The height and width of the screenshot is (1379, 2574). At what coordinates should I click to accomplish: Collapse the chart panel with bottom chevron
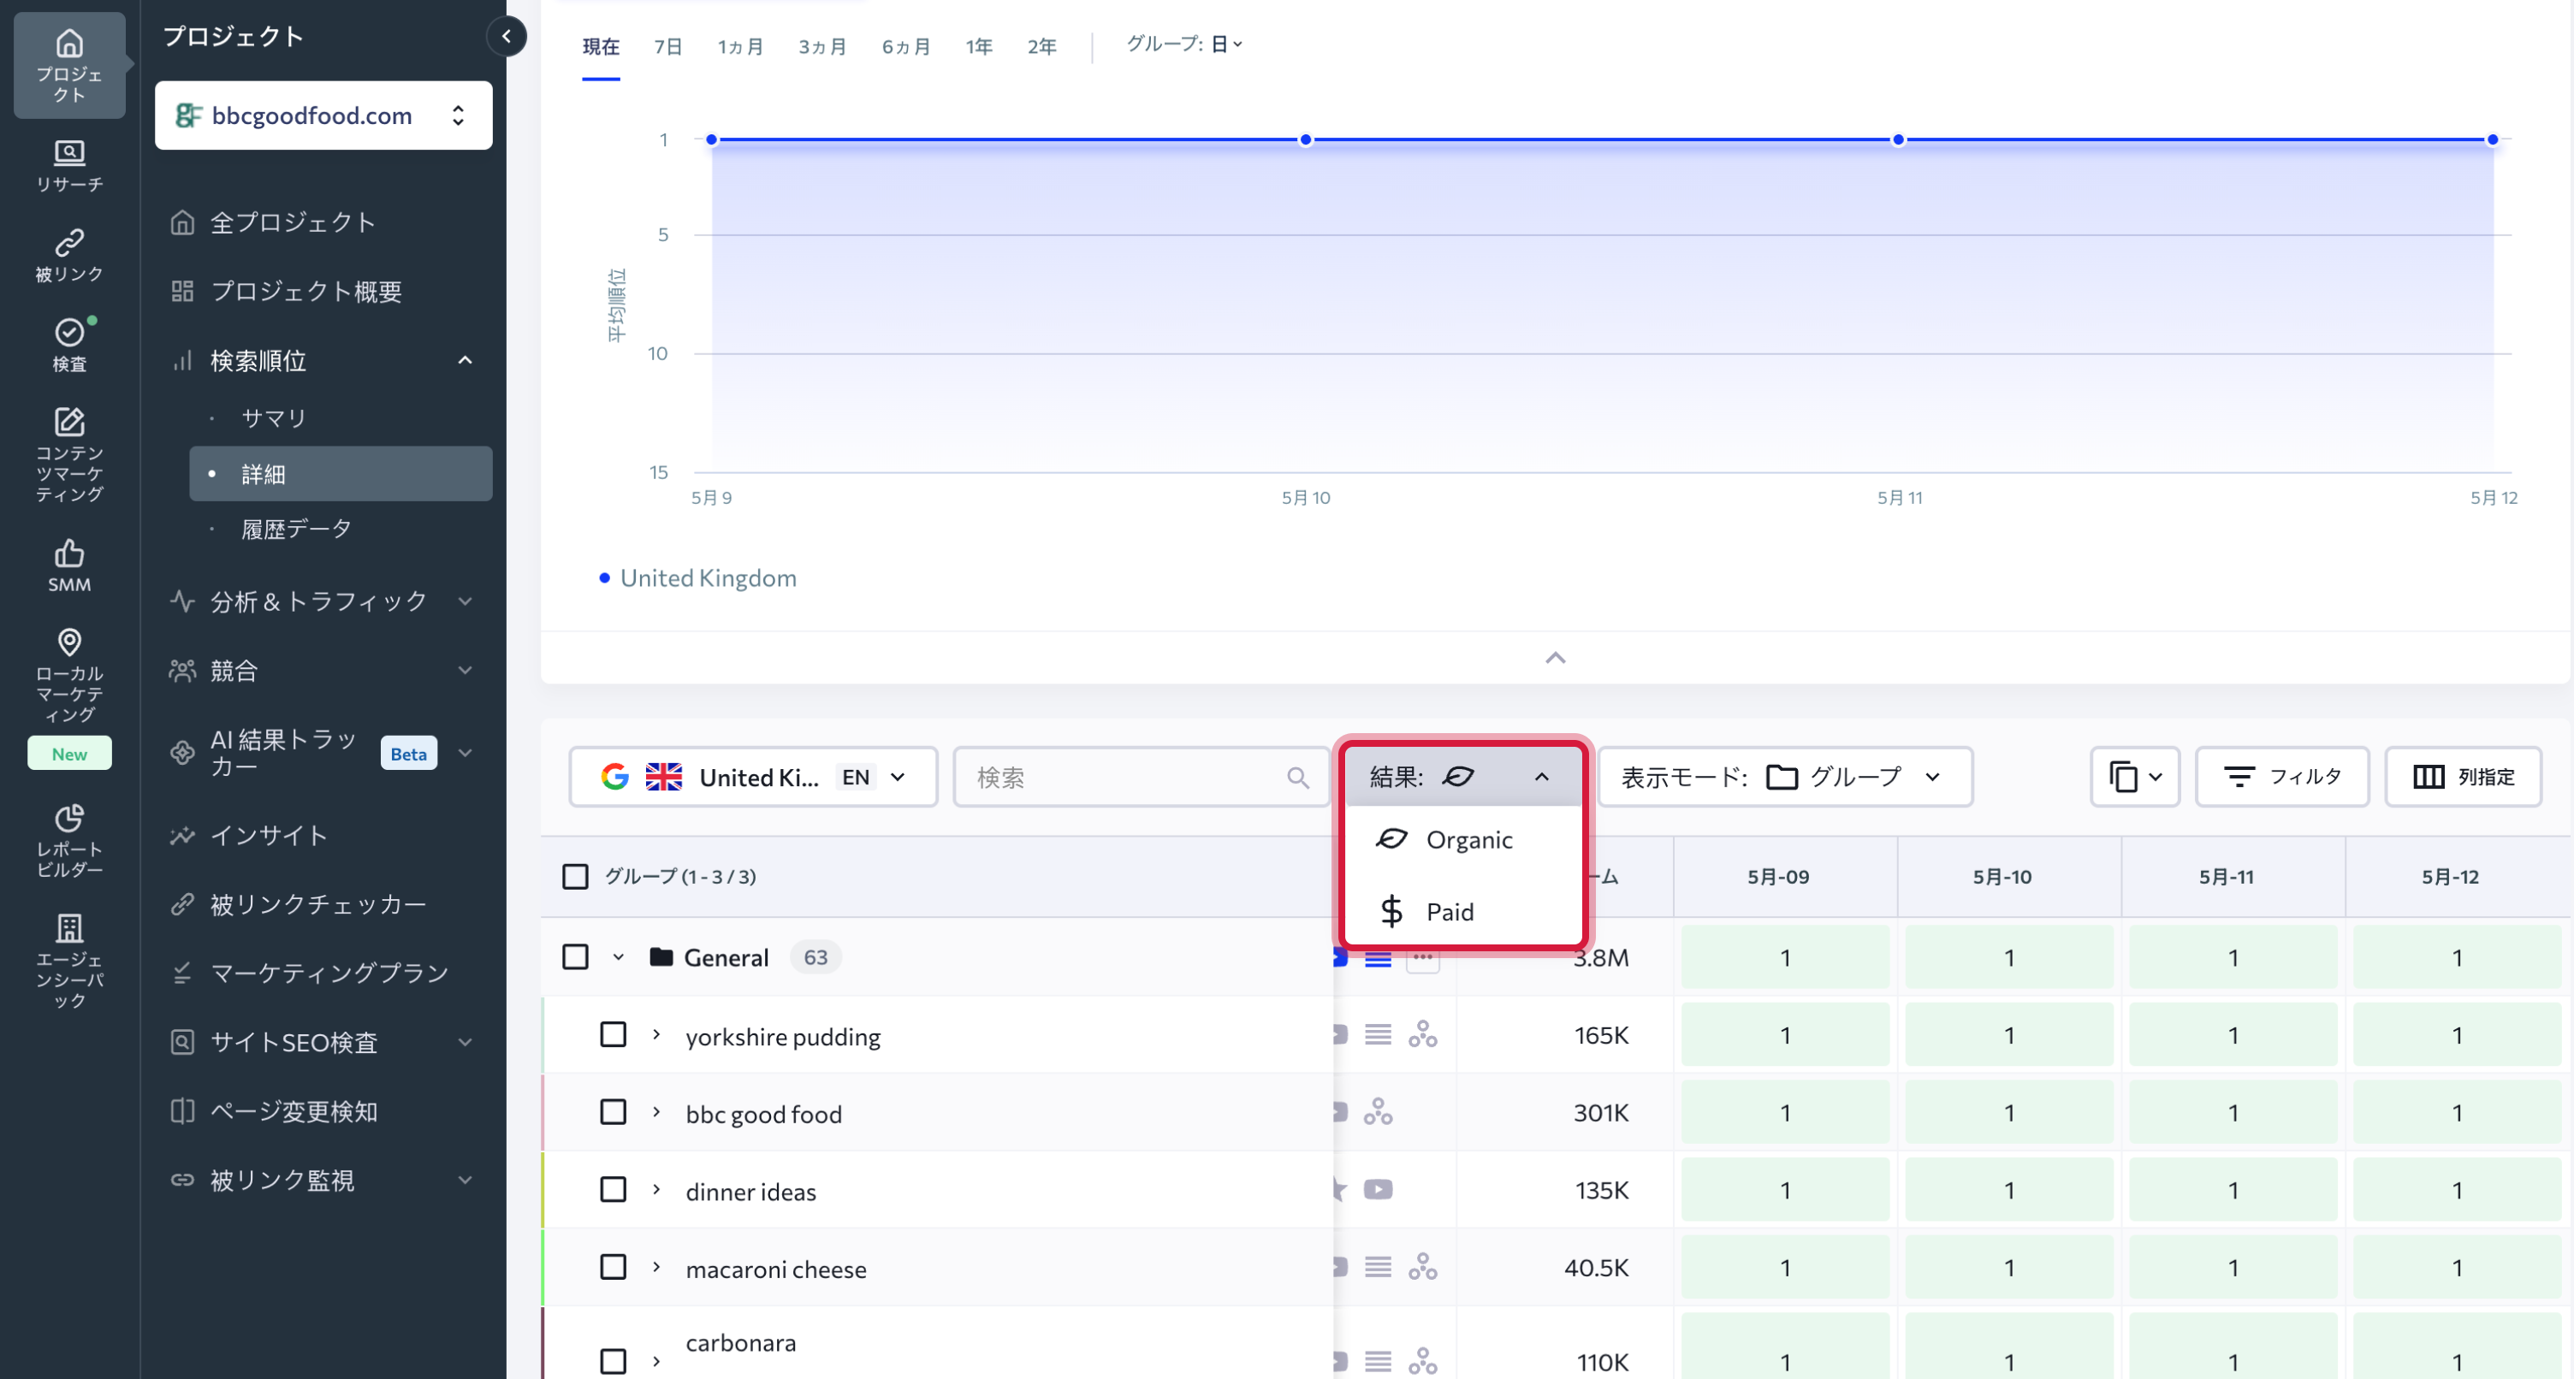(1555, 659)
